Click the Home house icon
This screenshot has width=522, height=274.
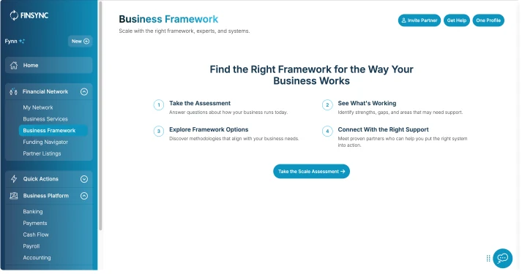(x=14, y=66)
